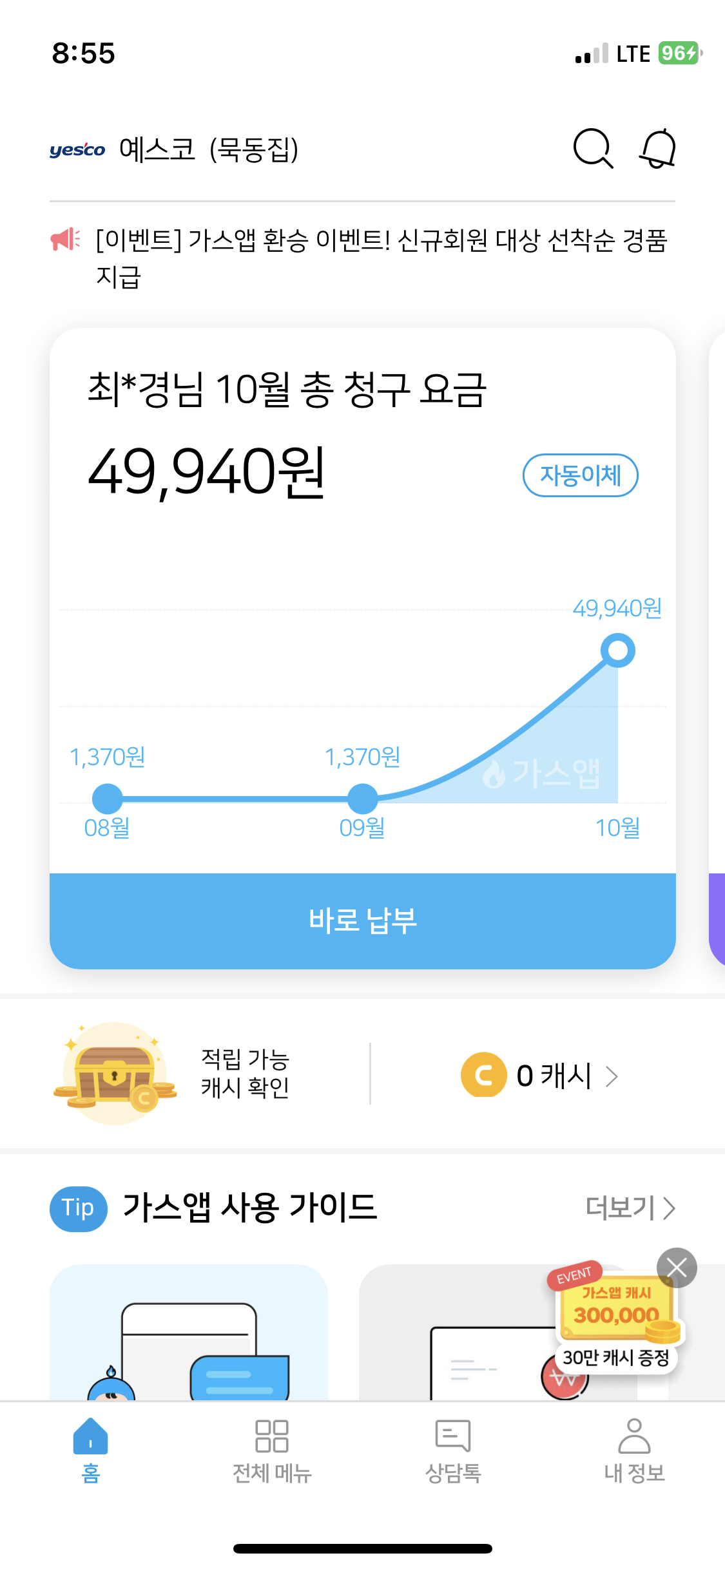Open the first usage guide thumbnail

(189, 1333)
